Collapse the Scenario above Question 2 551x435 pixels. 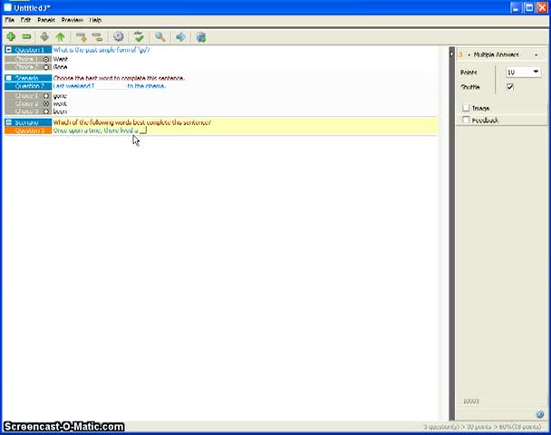pyautogui.click(x=9, y=78)
